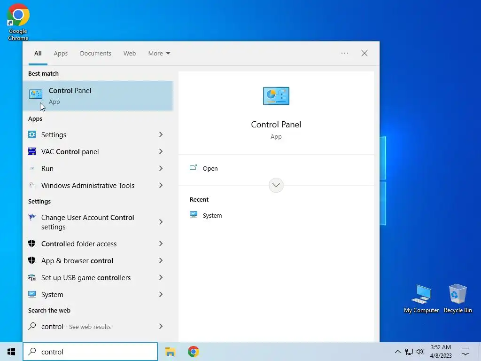Click the App & browser control shield icon
Image resolution: width=481 pixels, height=361 pixels.
pos(32,260)
